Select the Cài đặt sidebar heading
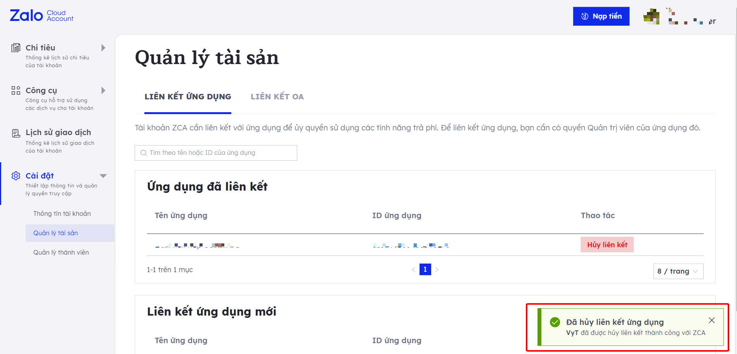Viewport: 737px width, 354px height. [40, 176]
